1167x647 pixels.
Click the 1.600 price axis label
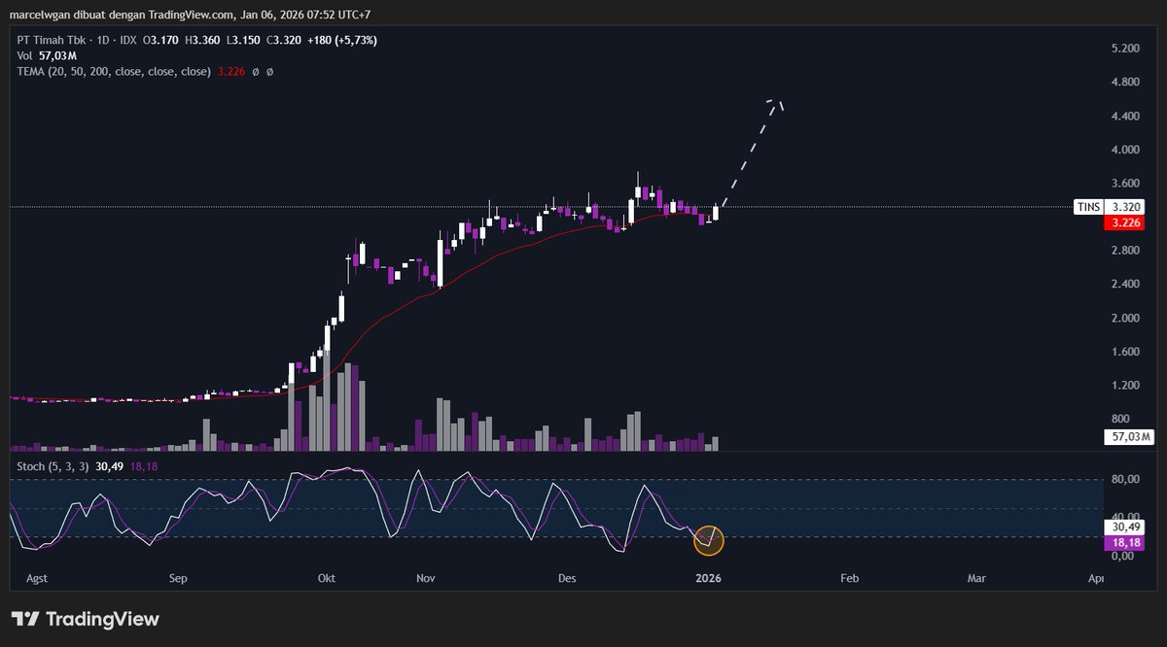coord(1124,352)
